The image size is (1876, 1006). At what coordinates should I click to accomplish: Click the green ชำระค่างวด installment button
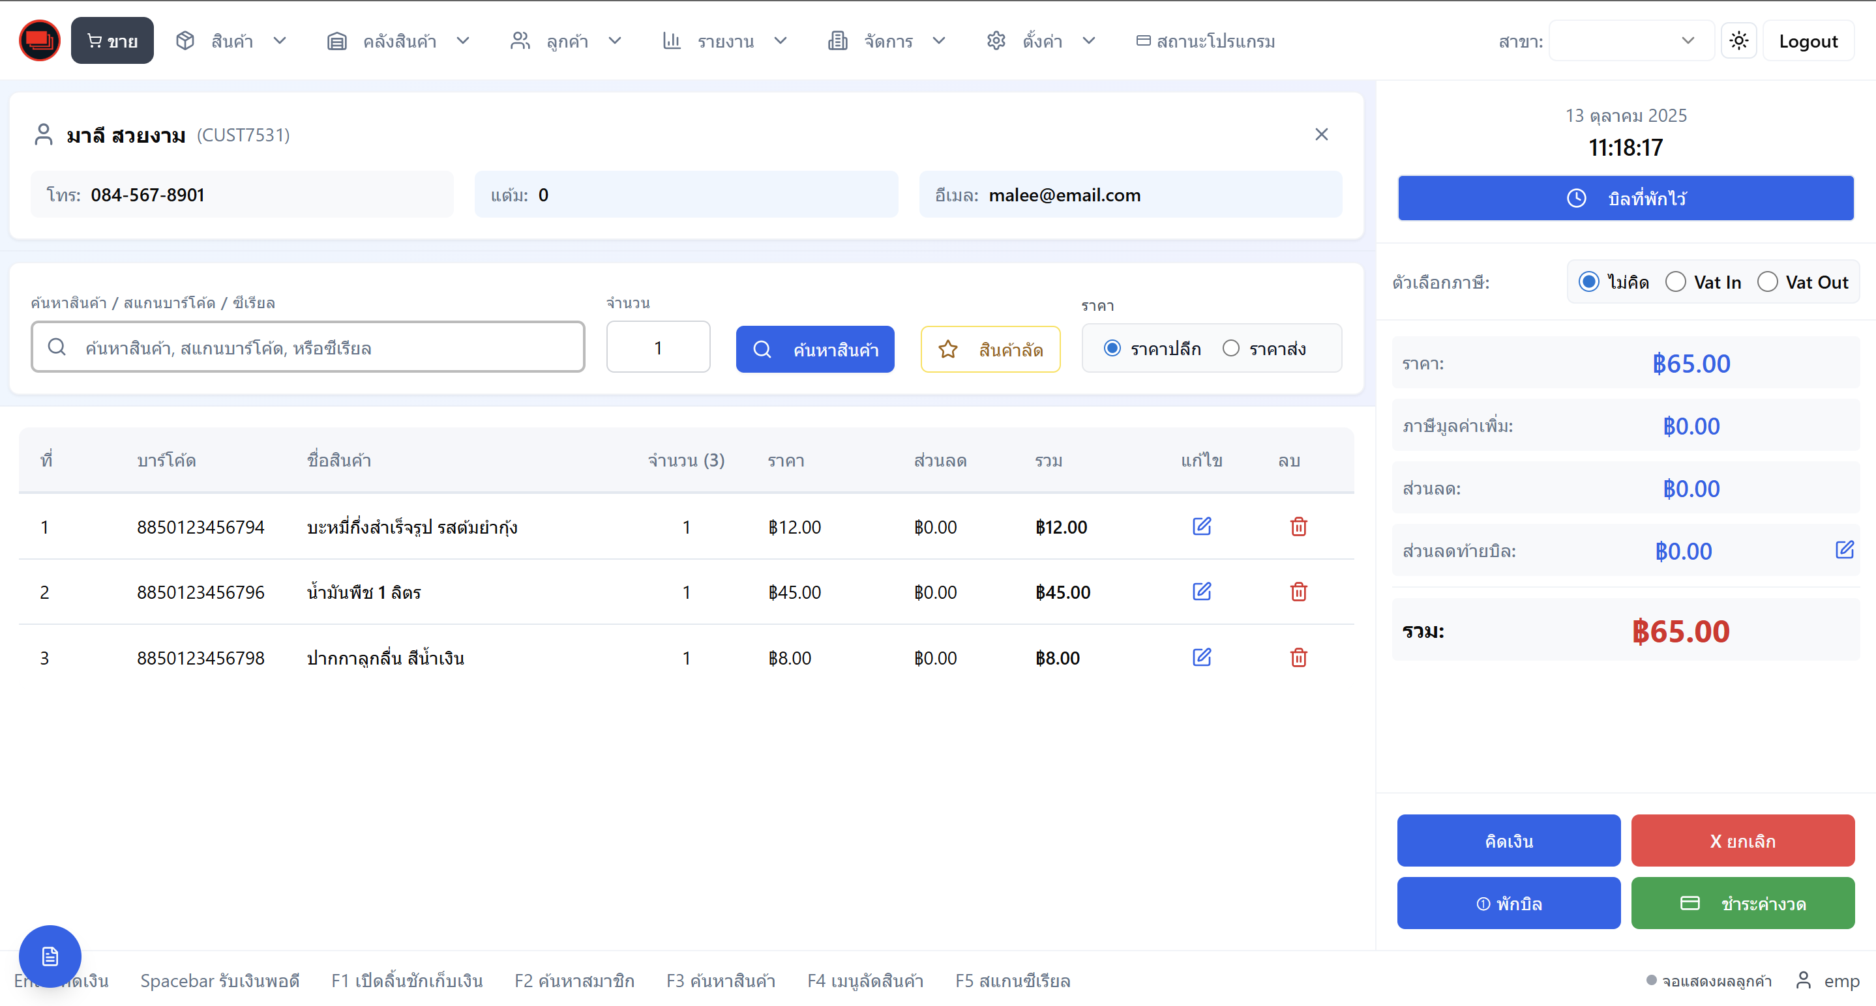click(x=1742, y=903)
